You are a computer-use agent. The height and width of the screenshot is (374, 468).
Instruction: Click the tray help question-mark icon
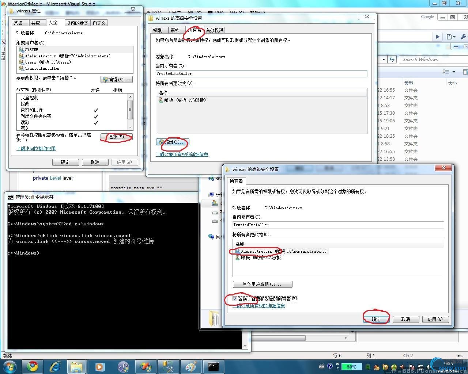[330, 366]
